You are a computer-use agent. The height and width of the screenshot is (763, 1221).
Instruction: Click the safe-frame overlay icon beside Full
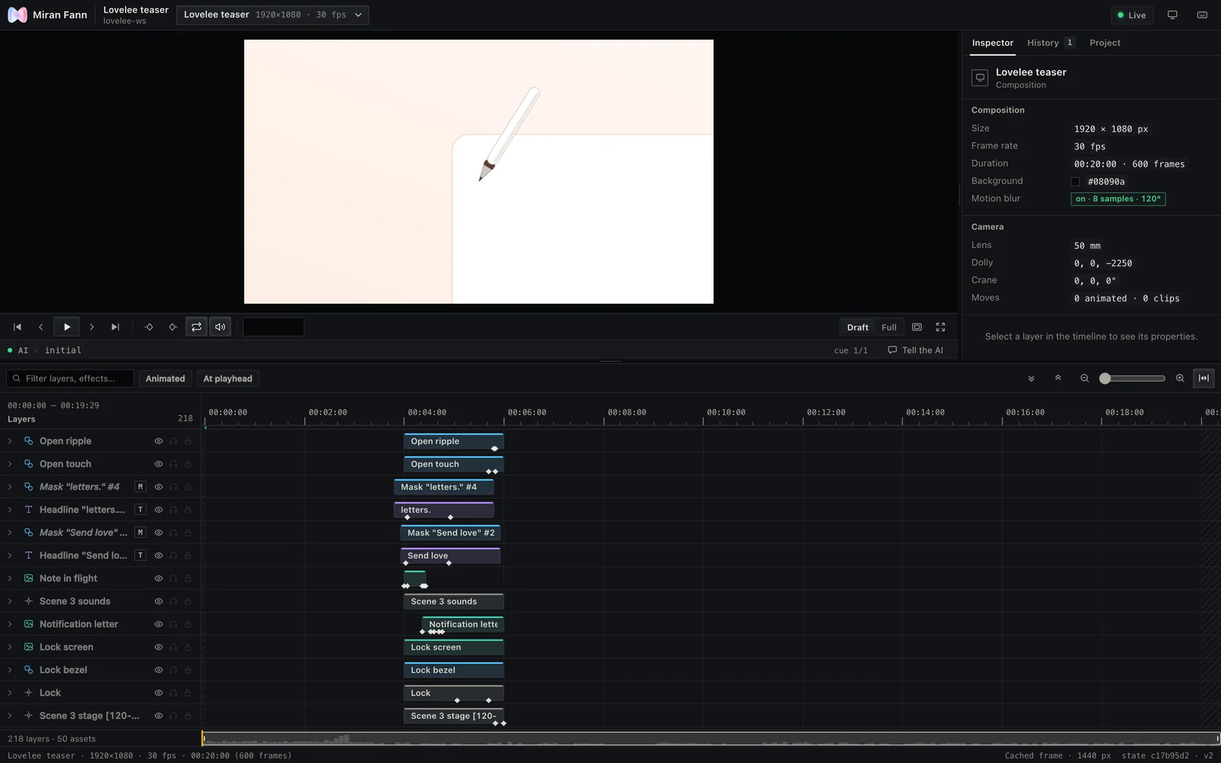click(917, 327)
